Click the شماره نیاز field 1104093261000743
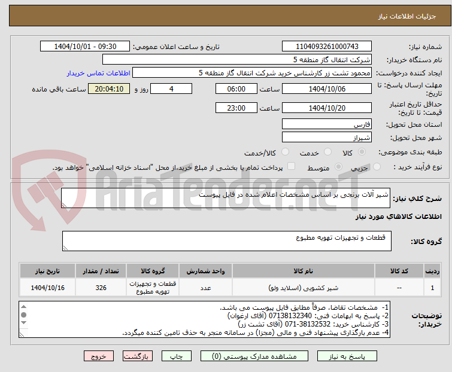Image resolution: width=452 pixels, height=372 pixels. click(327, 47)
